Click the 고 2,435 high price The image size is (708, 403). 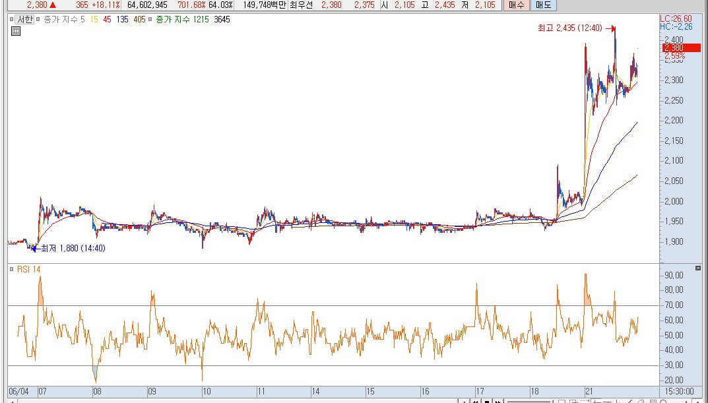click(x=438, y=5)
